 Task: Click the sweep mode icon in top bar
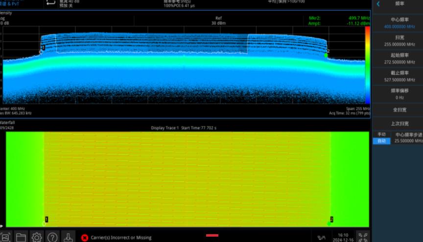pyautogui.click(x=51, y=3)
